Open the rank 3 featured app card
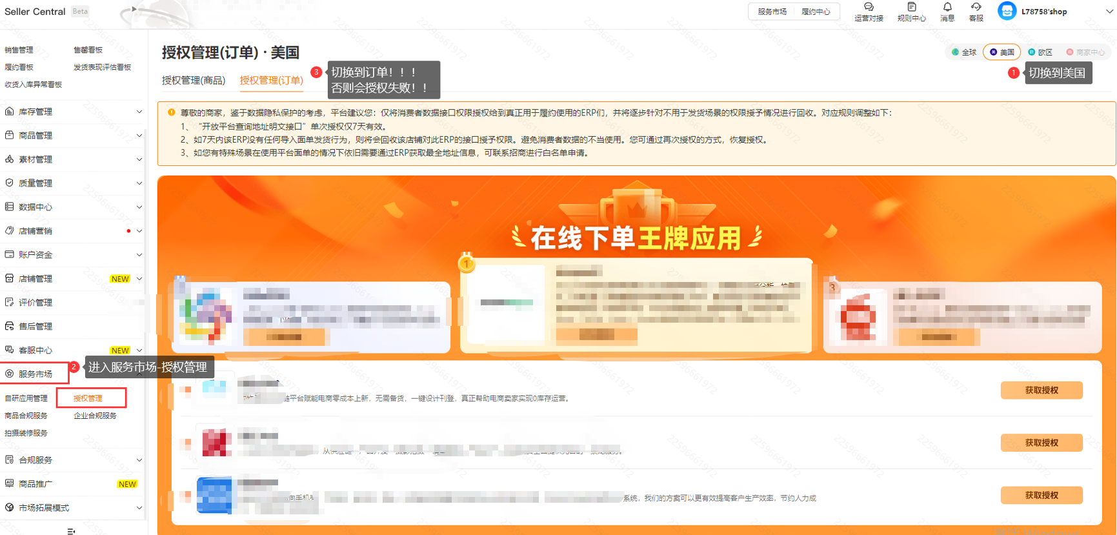1117x535 pixels. (x=962, y=317)
